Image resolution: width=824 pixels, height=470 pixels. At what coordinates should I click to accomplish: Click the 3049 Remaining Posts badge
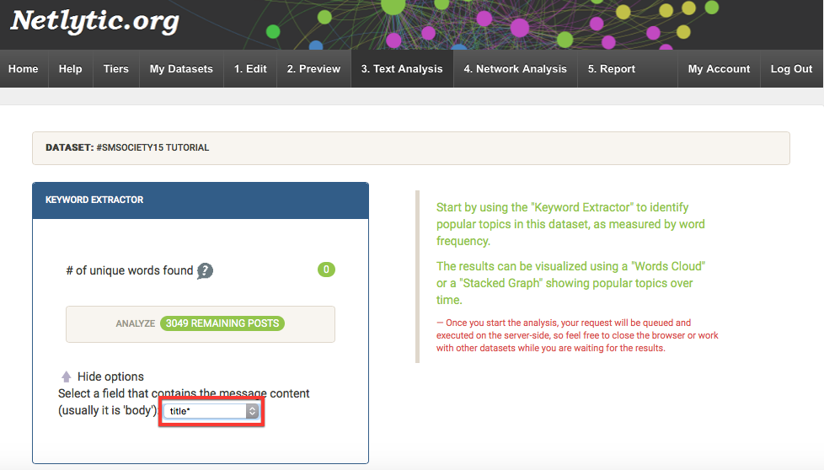(x=222, y=323)
